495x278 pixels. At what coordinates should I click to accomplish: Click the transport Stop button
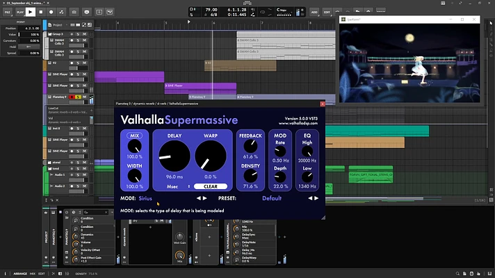pyautogui.click(x=41, y=12)
